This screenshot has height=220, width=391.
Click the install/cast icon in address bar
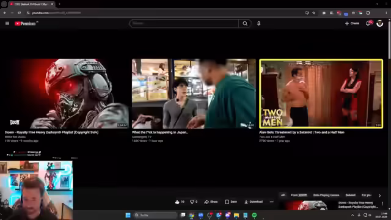tap(307, 13)
